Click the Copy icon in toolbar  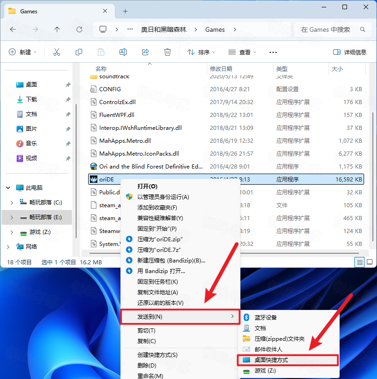79,52
